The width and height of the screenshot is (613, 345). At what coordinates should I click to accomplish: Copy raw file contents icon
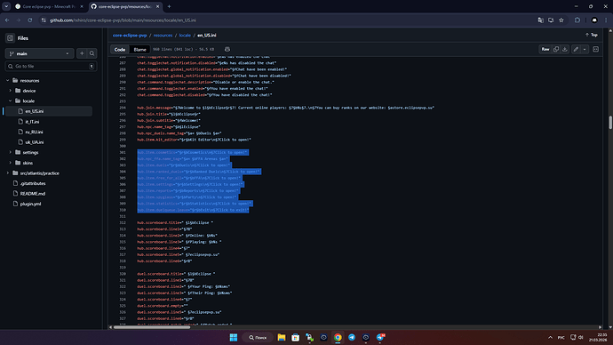pos(556,49)
